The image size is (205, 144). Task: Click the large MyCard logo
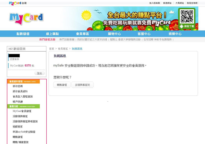pos(26,19)
